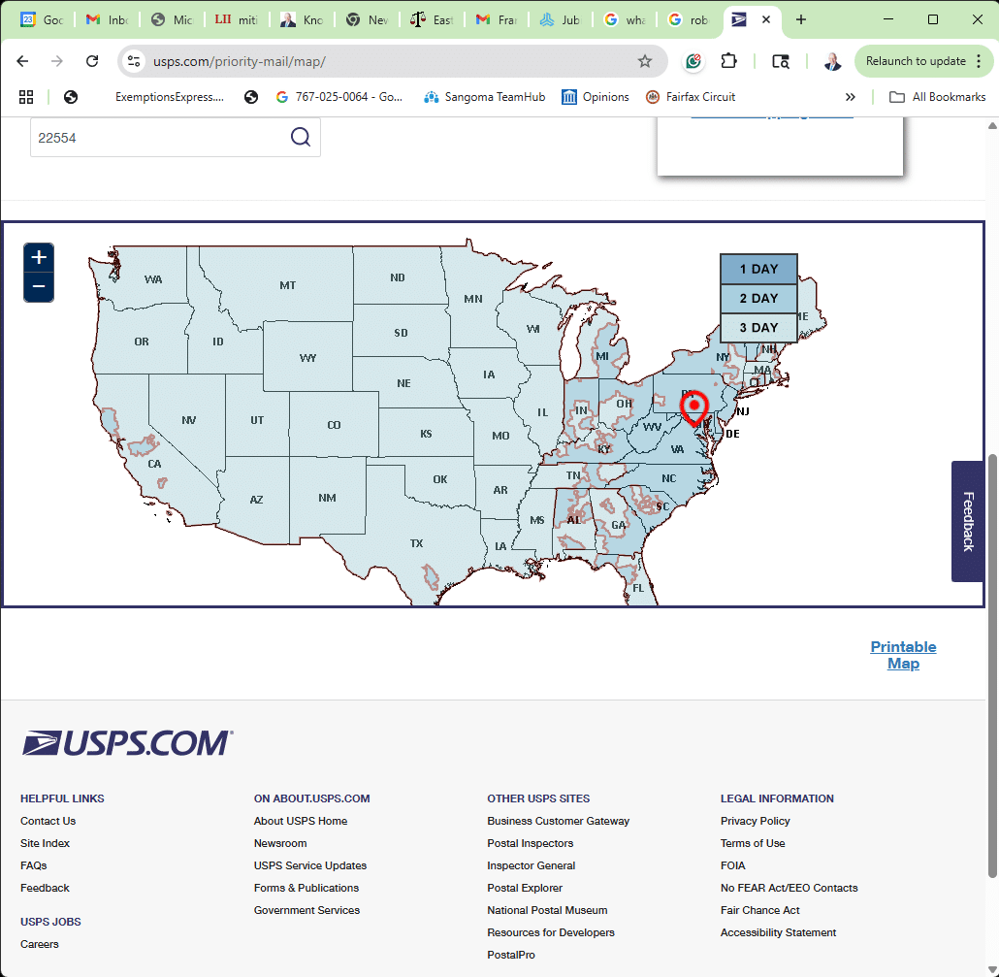Open the Feedback side tab

(x=968, y=521)
